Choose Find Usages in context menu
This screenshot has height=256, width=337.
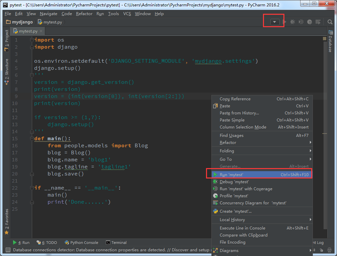[x=262, y=136]
